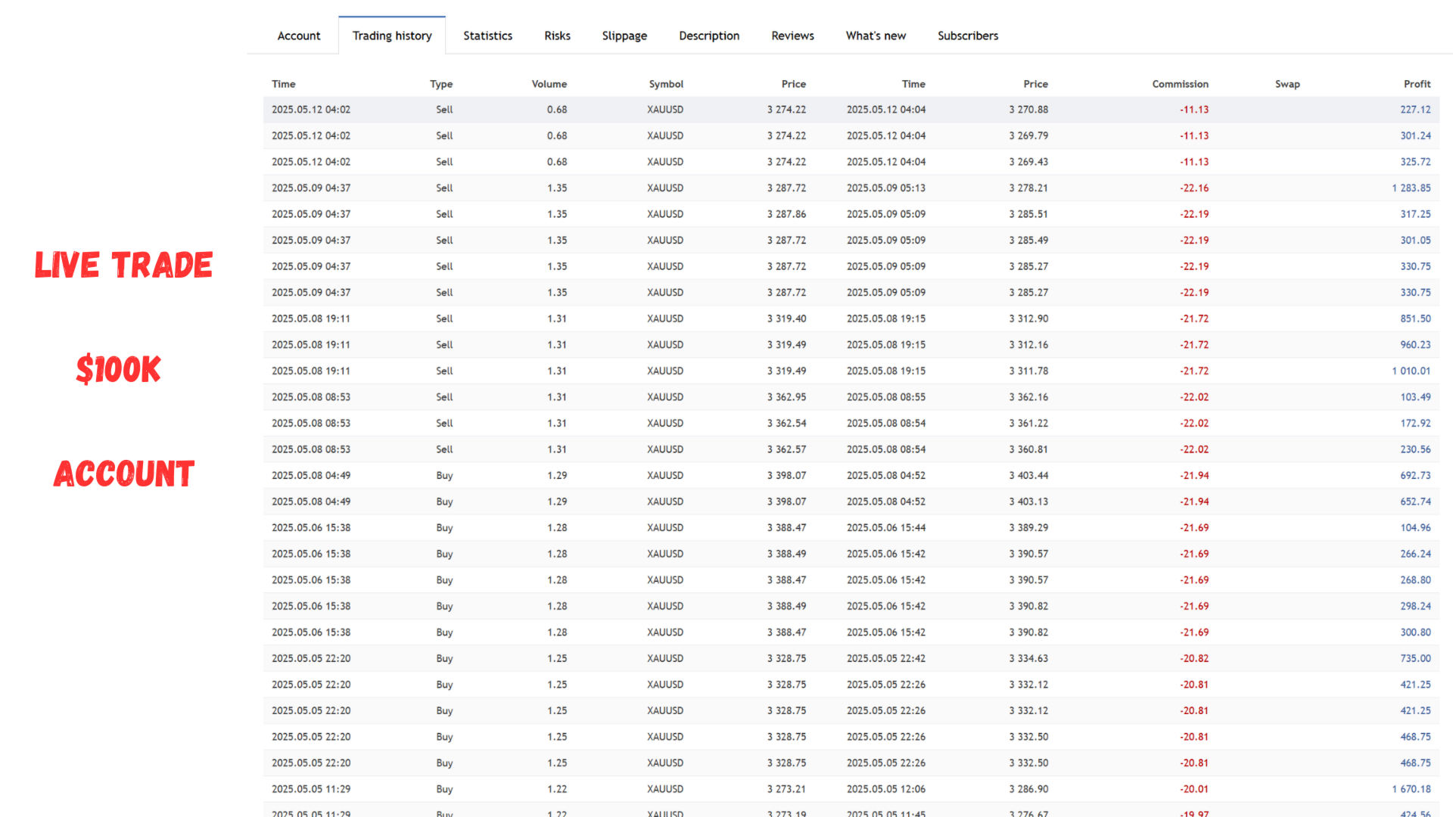1453x817 pixels.
Task: Select profit value 172.92
Action: (1415, 424)
